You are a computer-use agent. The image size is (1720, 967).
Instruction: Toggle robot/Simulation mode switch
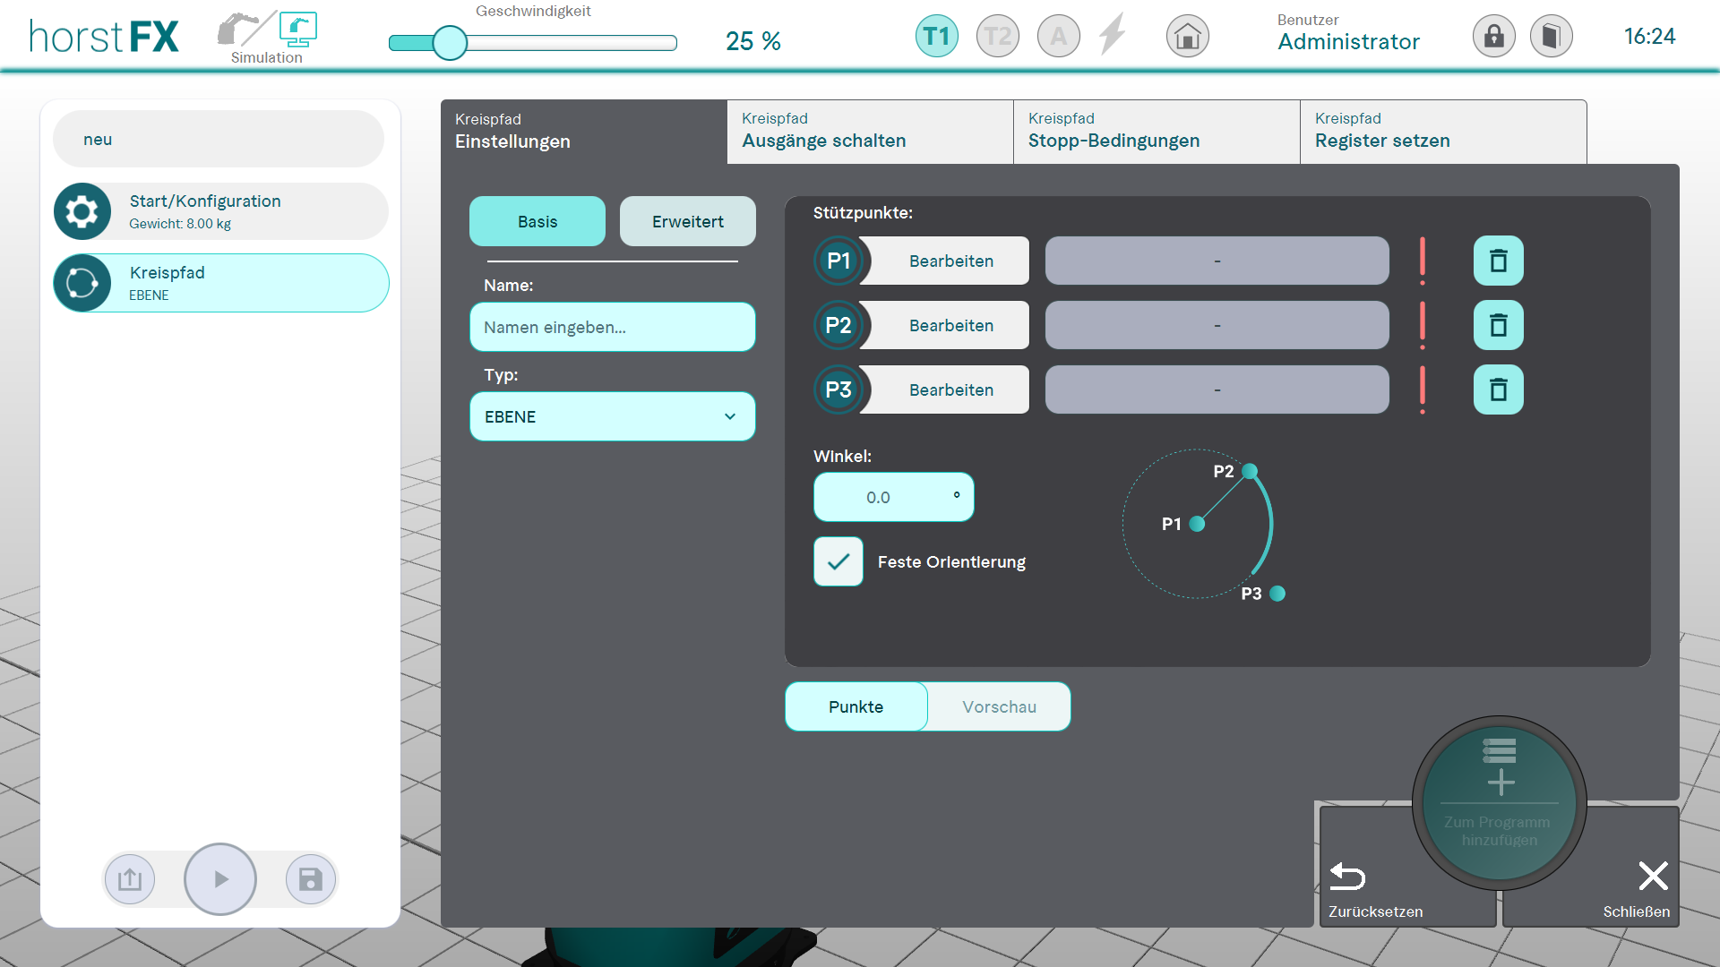tap(267, 33)
